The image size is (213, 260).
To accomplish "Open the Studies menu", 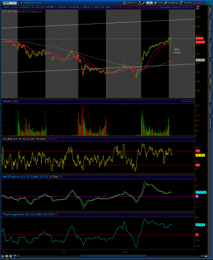I will coord(186,3).
